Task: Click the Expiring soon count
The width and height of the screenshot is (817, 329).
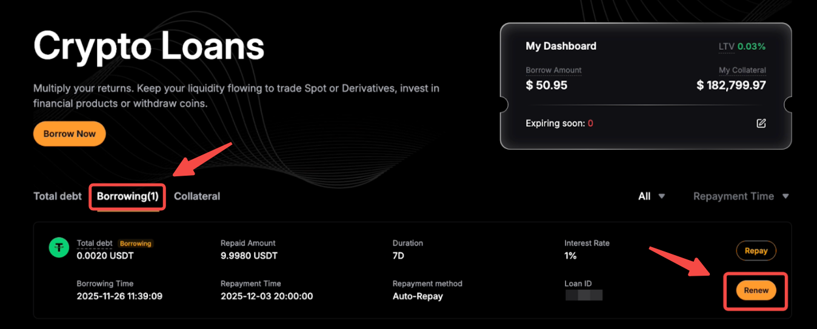Action: click(590, 123)
